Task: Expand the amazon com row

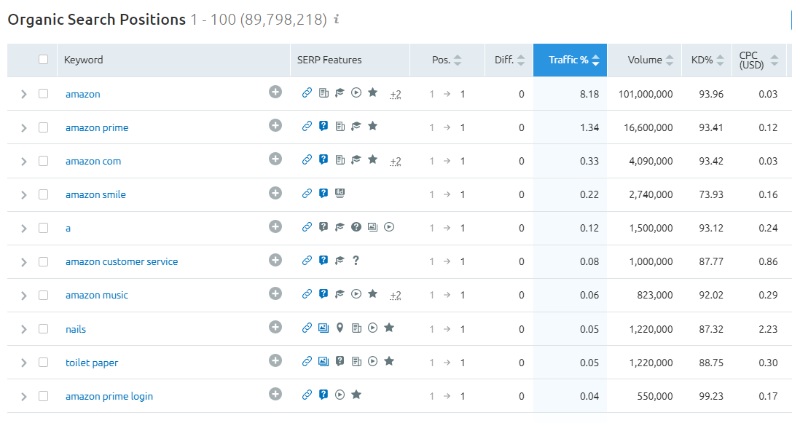Action: click(x=24, y=161)
